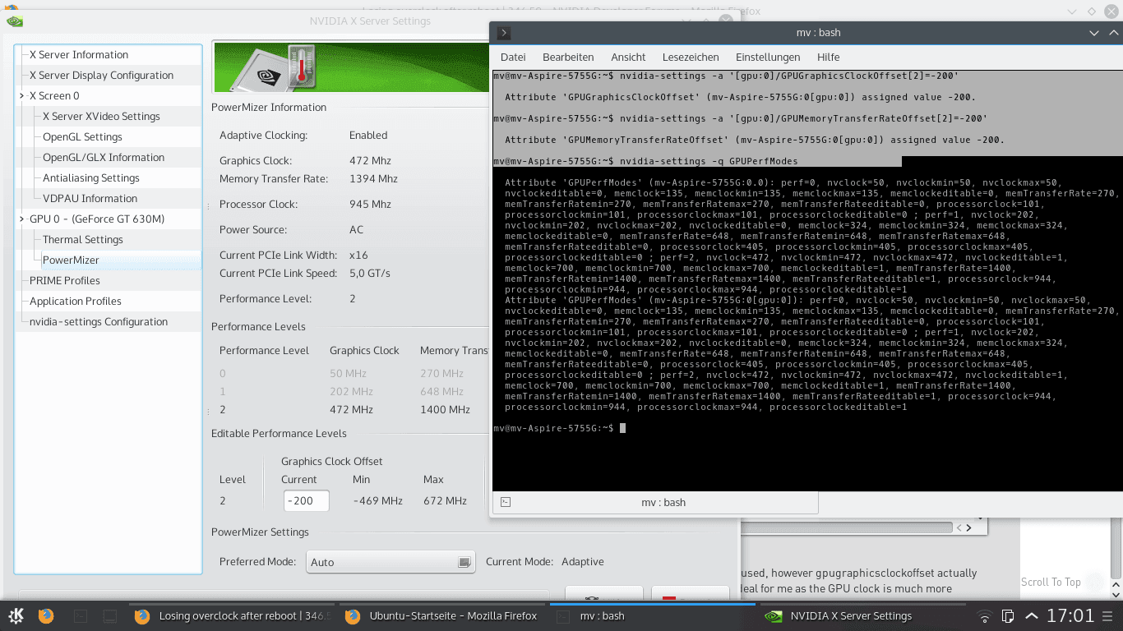1123x631 pixels.
Task: Select X Server Information
Action: click(79, 54)
